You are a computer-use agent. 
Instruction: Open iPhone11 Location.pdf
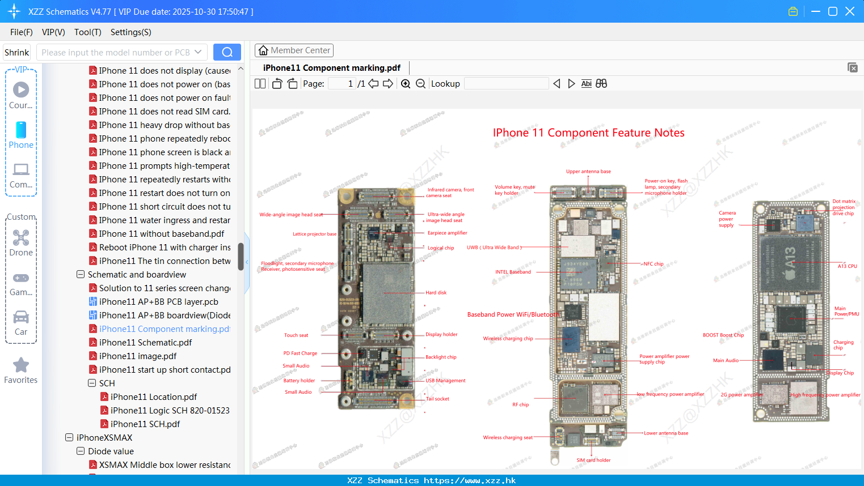(154, 397)
